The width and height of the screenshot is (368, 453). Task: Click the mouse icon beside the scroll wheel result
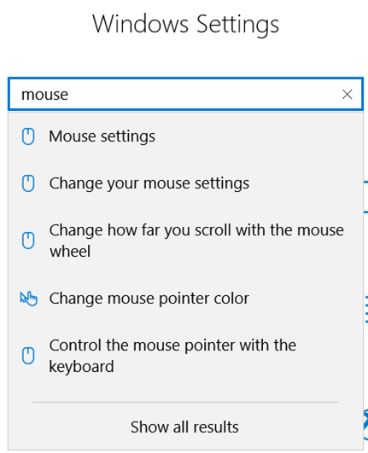click(x=28, y=241)
